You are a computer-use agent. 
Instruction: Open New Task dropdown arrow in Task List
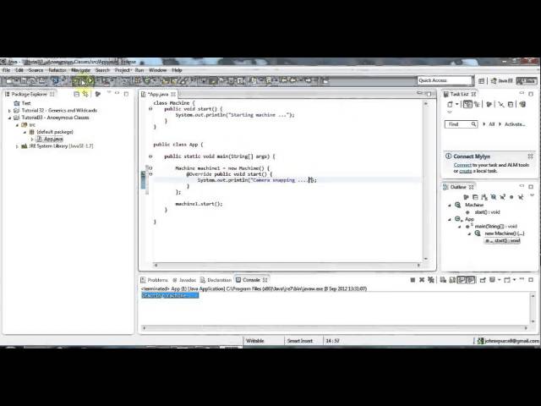coord(456,104)
